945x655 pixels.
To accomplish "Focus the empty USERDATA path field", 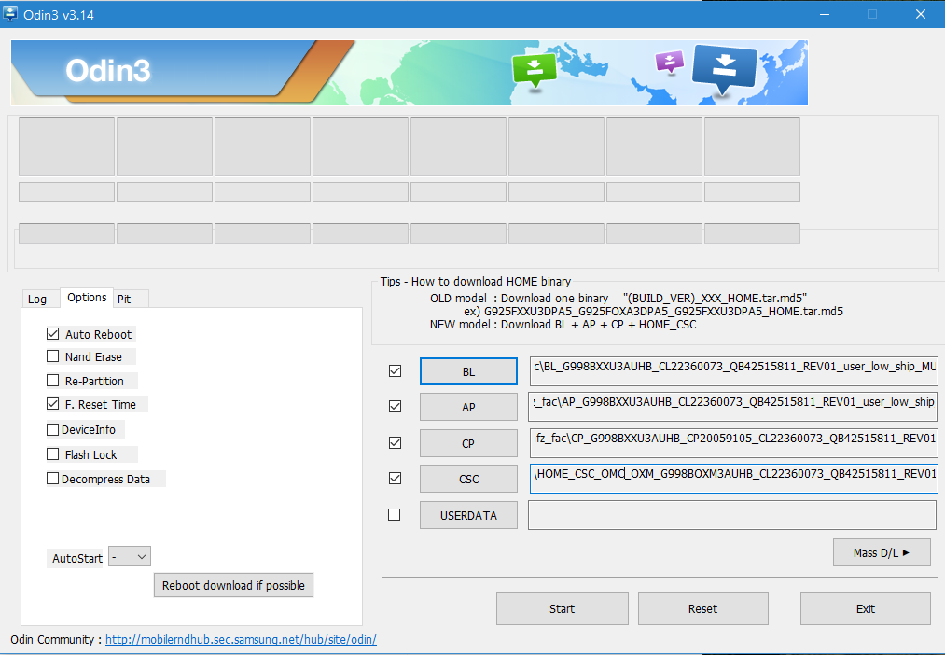I will click(732, 515).
